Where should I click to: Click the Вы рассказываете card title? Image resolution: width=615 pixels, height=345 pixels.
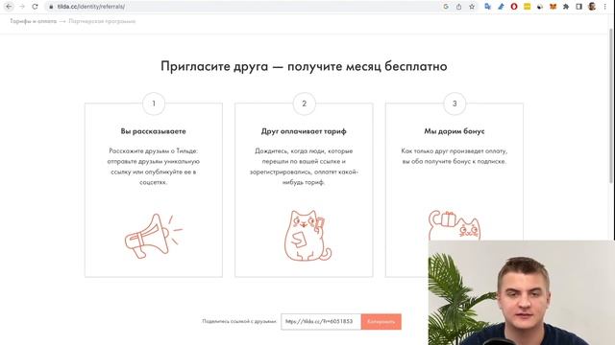pos(154,131)
